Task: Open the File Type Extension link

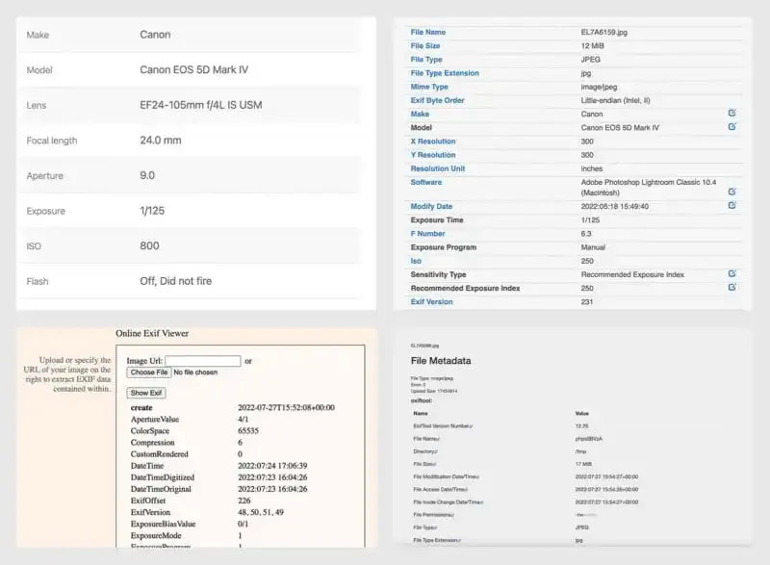Action: tap(444, 72)
